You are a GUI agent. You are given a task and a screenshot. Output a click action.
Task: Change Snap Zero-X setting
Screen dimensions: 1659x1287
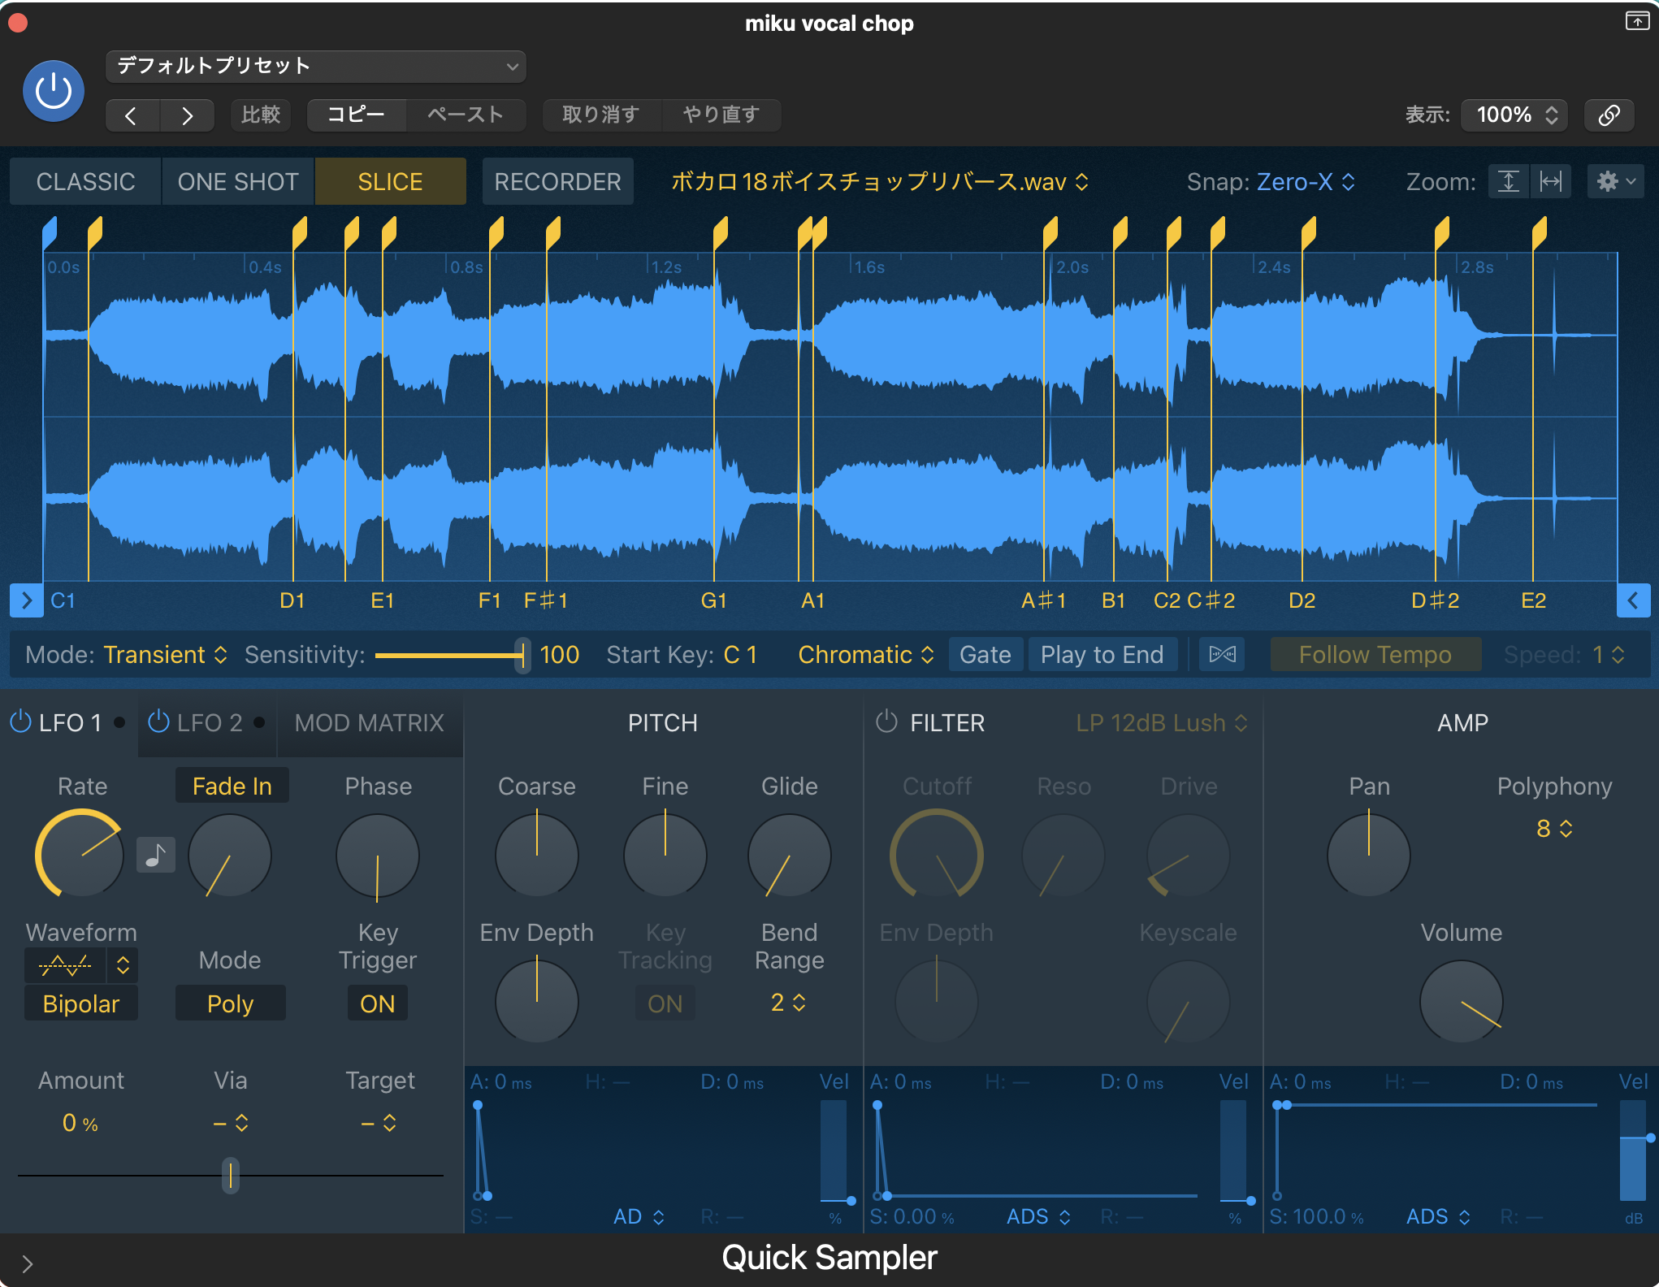tap(1305, 181)
